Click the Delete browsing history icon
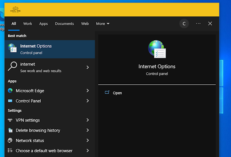The width and height of the screenshot is (231, 157). click(10, 130)
